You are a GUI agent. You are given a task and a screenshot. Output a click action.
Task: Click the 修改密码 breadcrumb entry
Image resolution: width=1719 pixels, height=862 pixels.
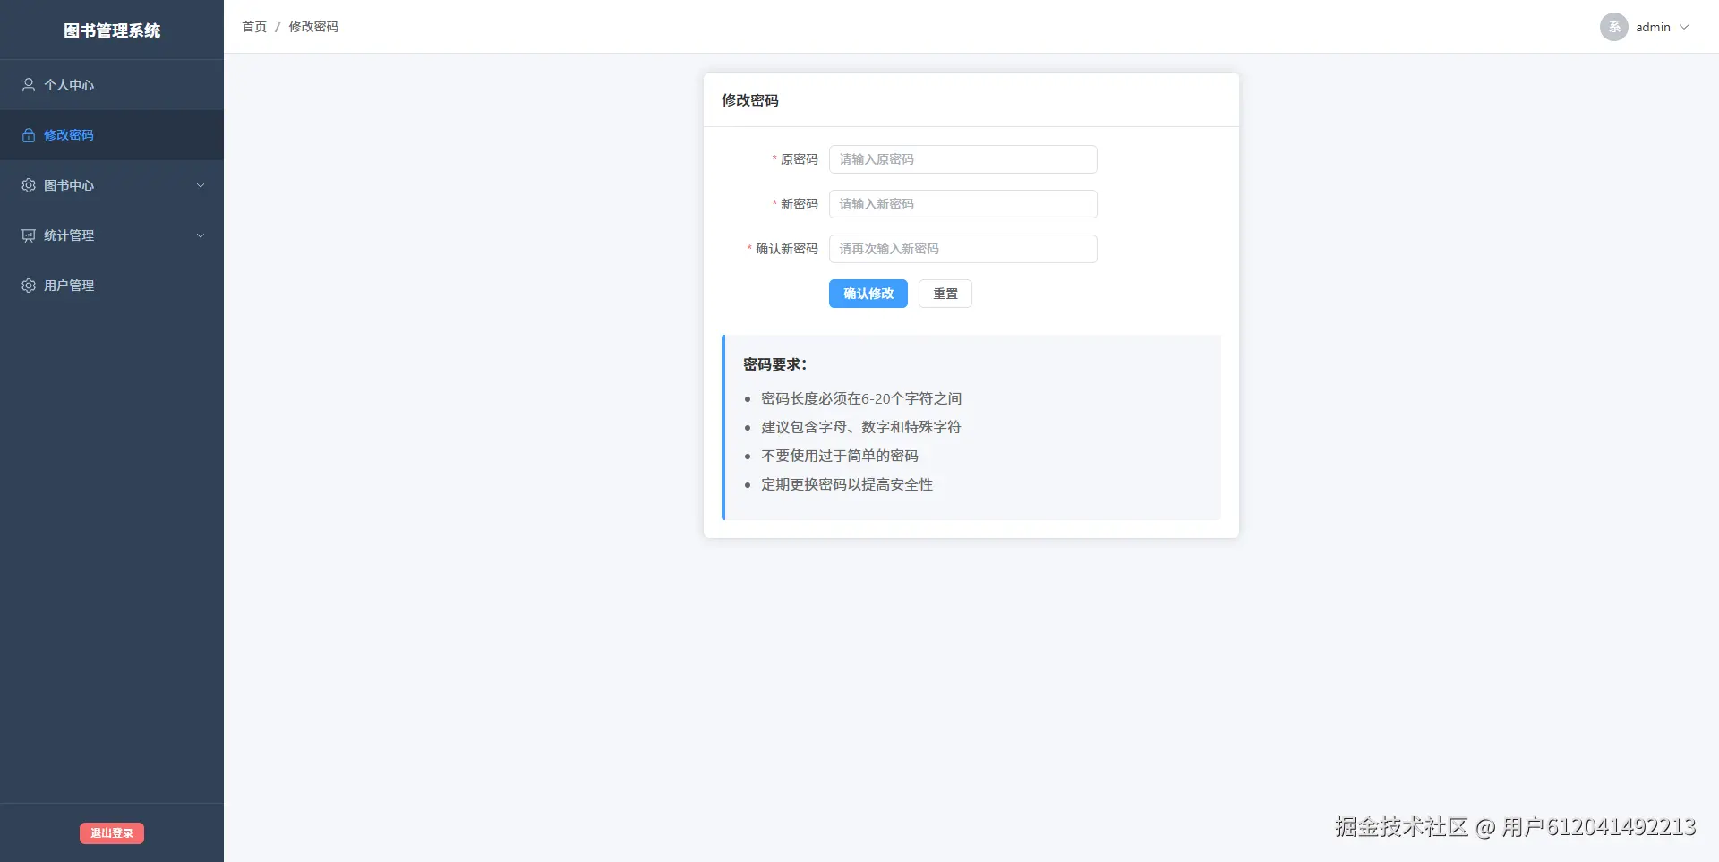point(313,27)
